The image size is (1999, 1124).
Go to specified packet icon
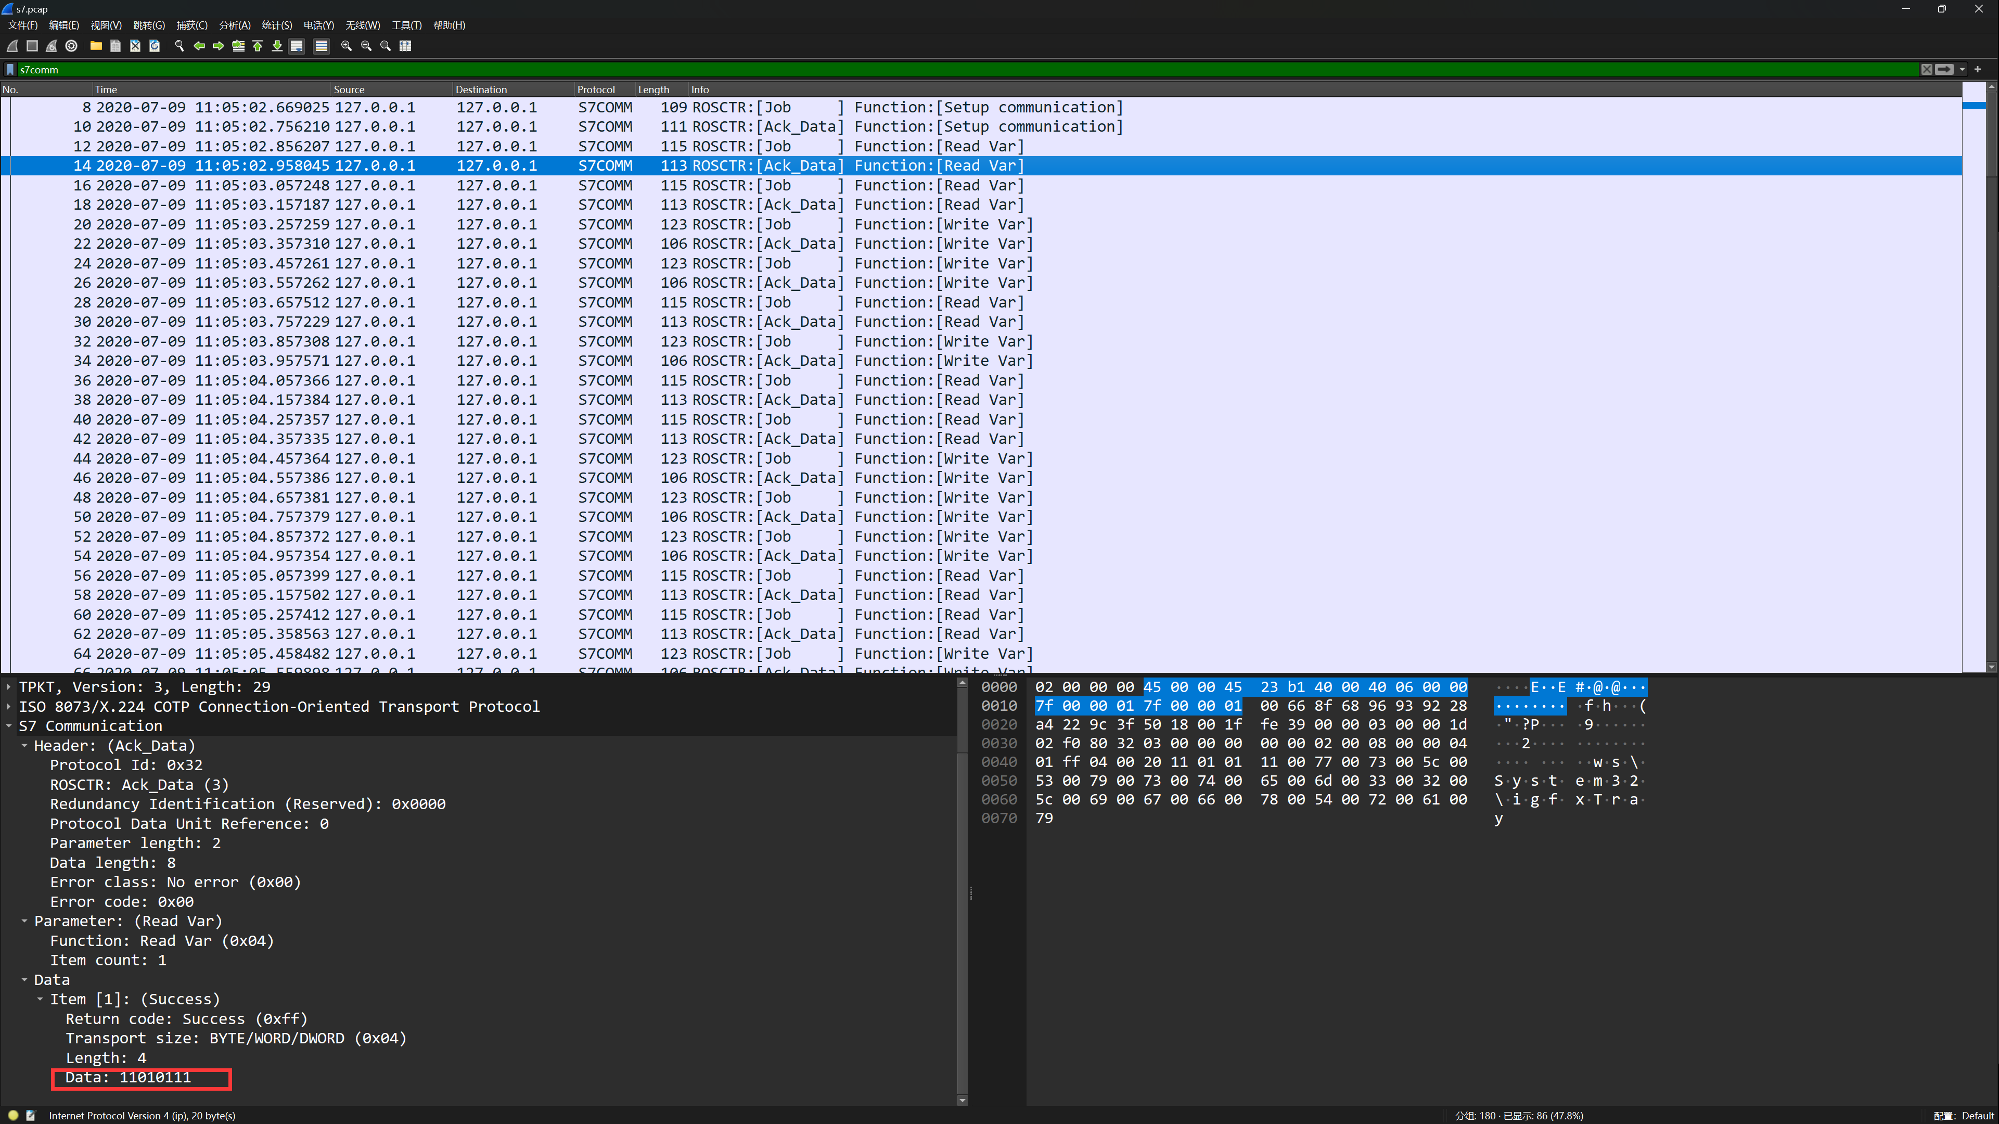[x=238, y=46]
